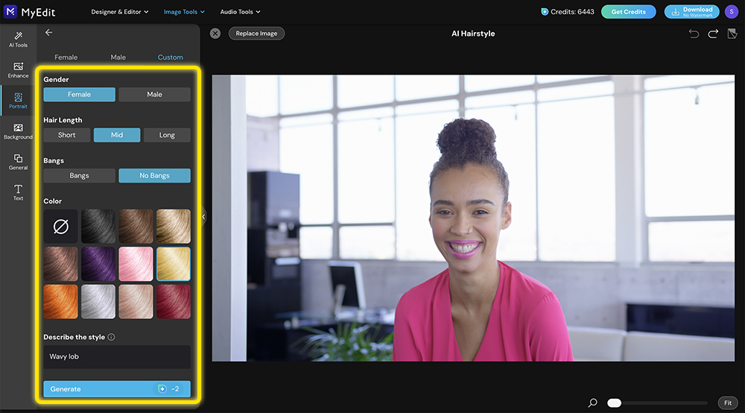Pick the black hair color swatch
The height and width of the screenshot is (413, 745).
pos(98,227)
